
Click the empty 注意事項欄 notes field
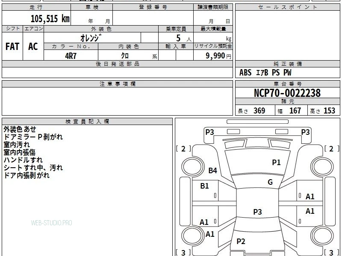click(117, 101)
